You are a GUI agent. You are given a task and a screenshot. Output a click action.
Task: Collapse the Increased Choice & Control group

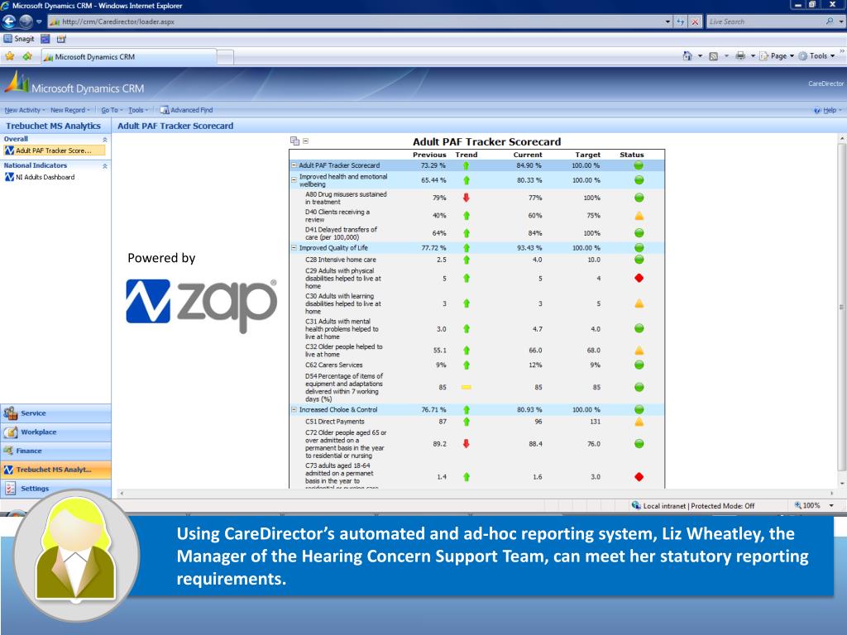click(x=294, y=410)
